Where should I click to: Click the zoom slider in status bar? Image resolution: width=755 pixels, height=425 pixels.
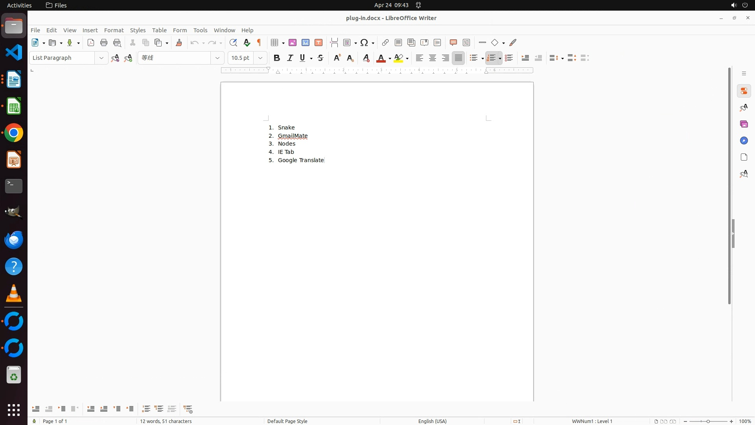(708, 421)
